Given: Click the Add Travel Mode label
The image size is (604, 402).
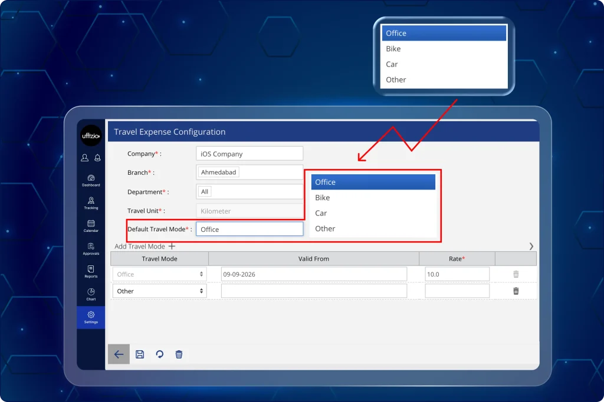Looking at the screenshot, I should tap(139, 247).
